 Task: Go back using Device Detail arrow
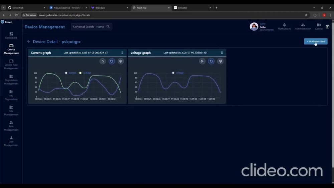coord(29,41)
